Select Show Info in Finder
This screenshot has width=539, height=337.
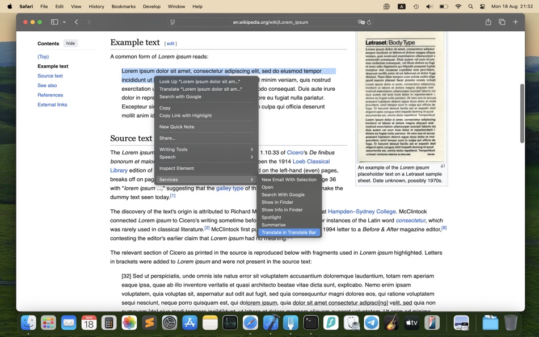pyautogui.click(x=289, y=210)
